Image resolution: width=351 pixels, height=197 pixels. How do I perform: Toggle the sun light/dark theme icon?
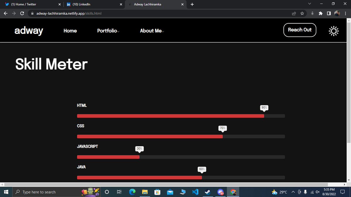coord(333,31)
